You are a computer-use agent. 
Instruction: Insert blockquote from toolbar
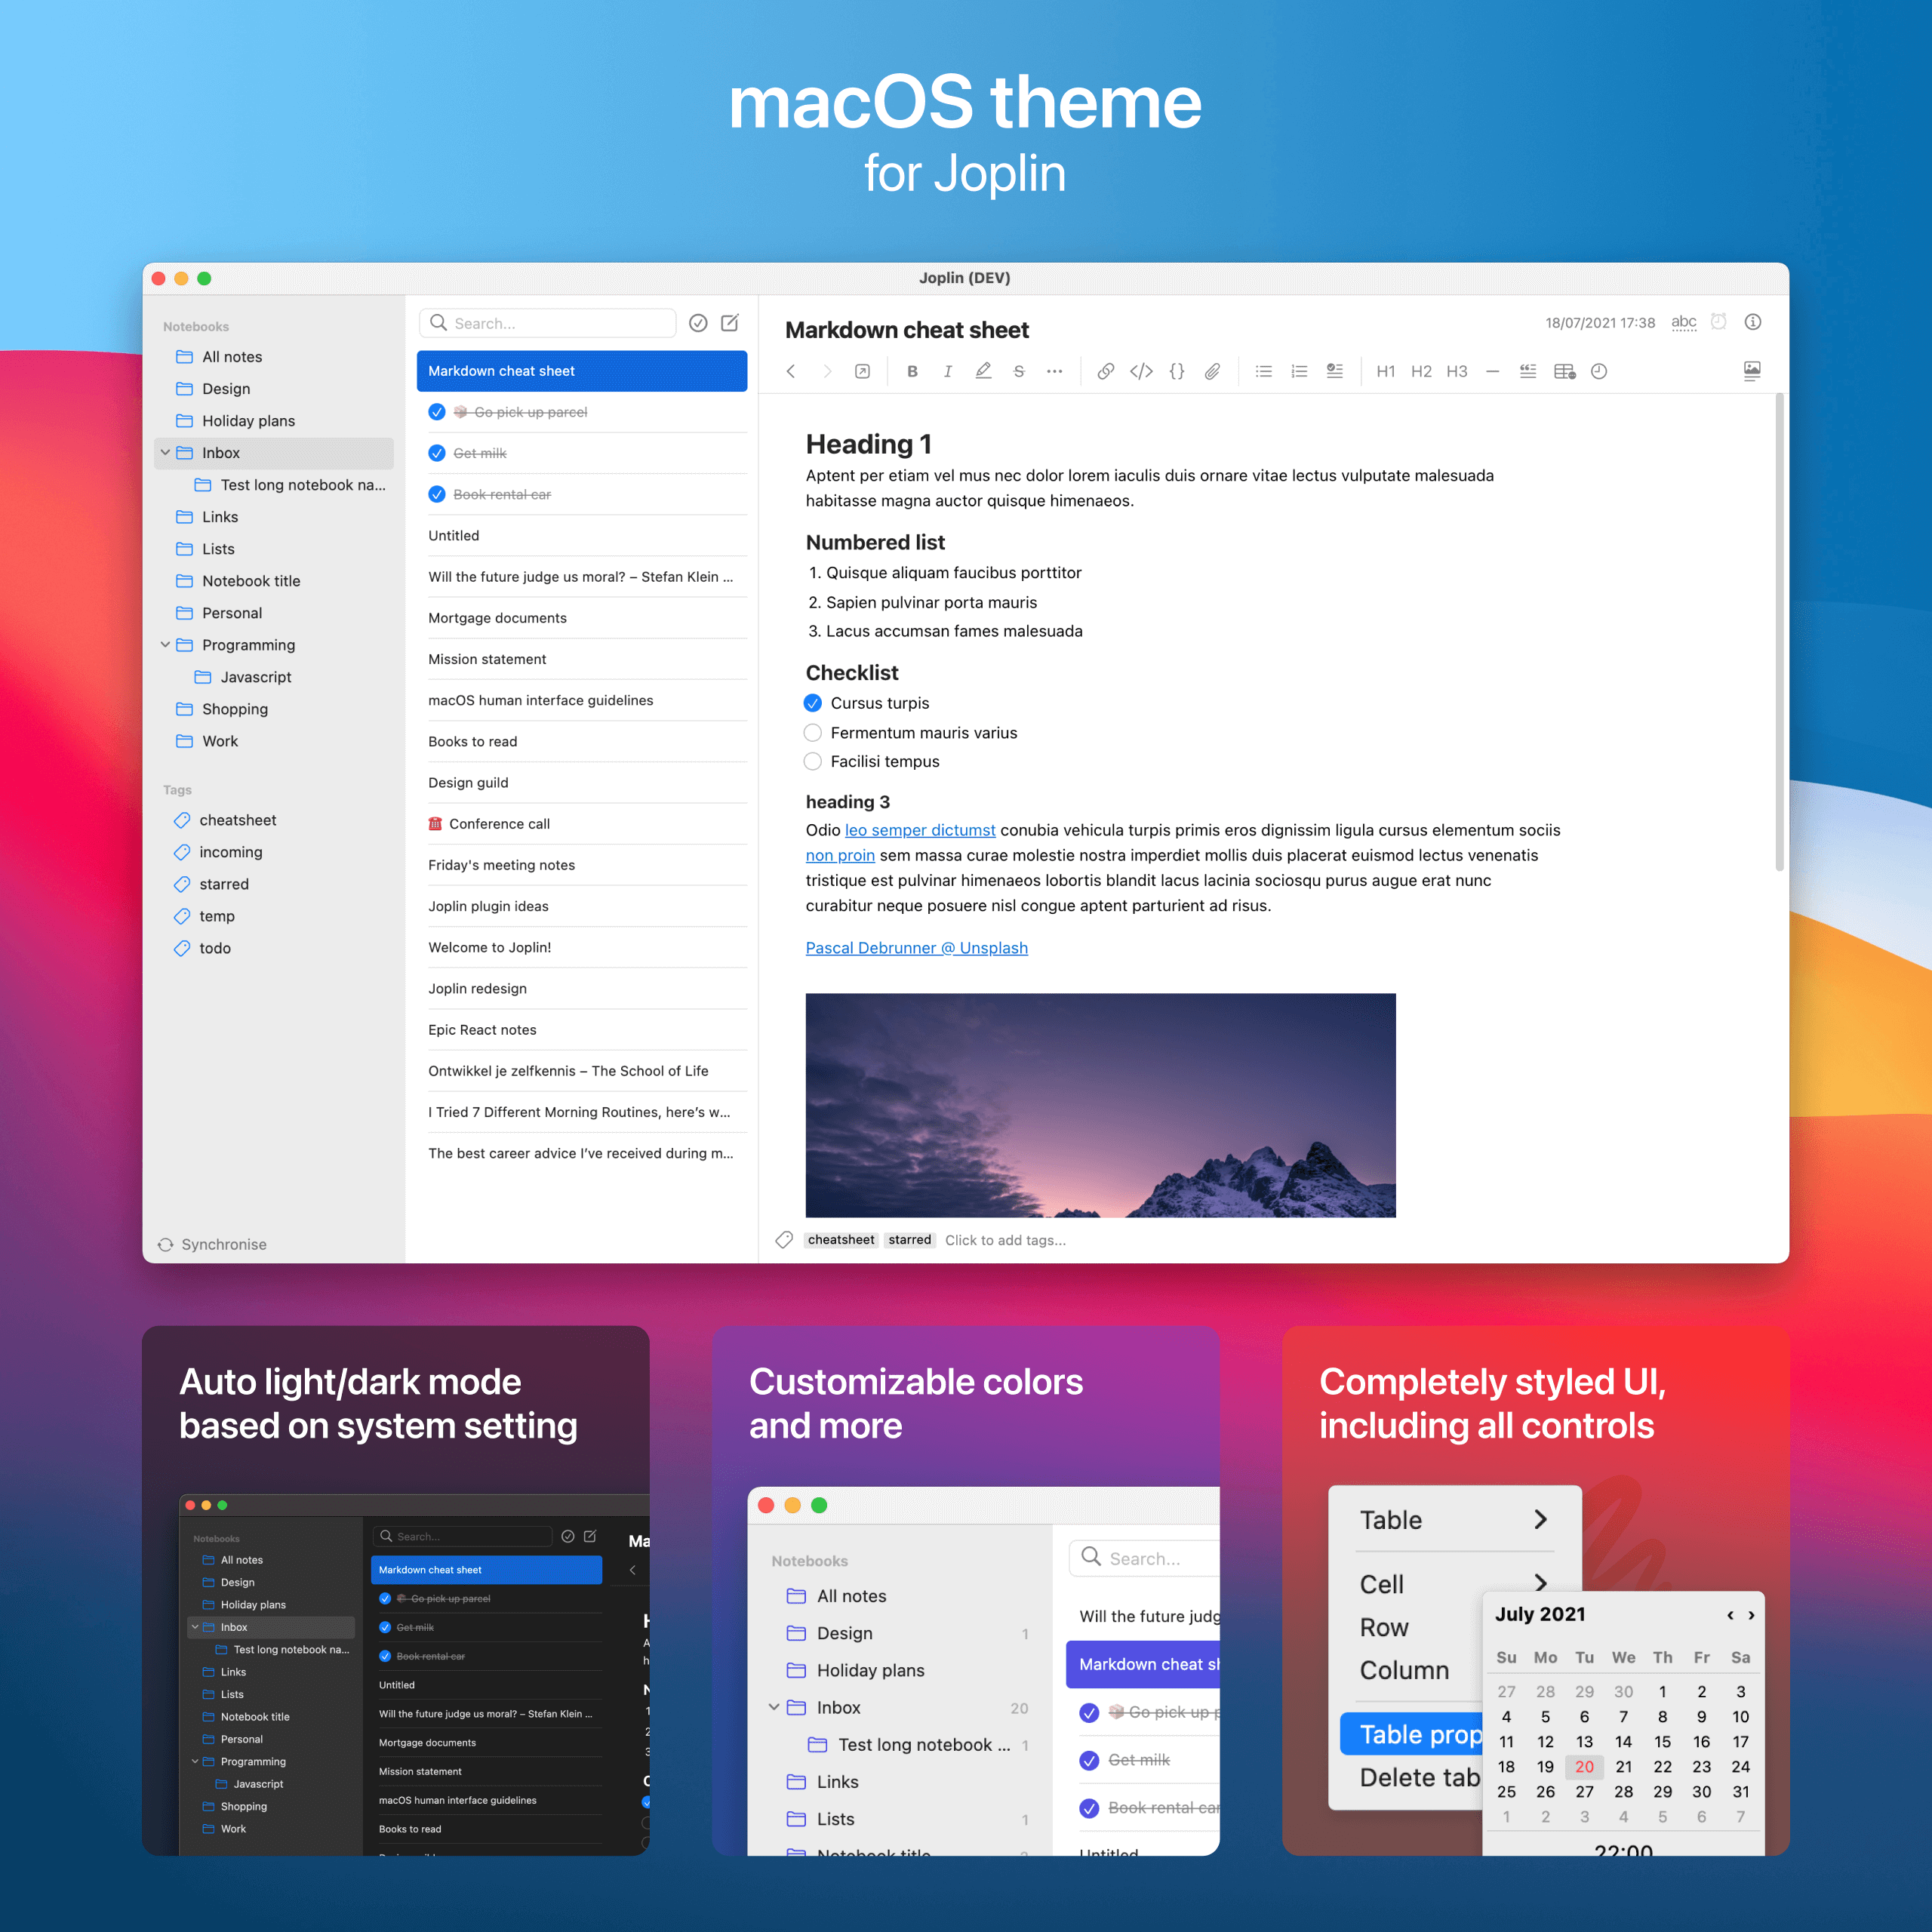tap(1528, 371)
